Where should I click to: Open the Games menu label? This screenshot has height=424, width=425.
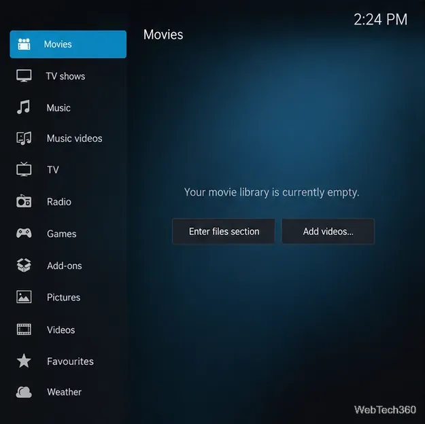point(61,234)
